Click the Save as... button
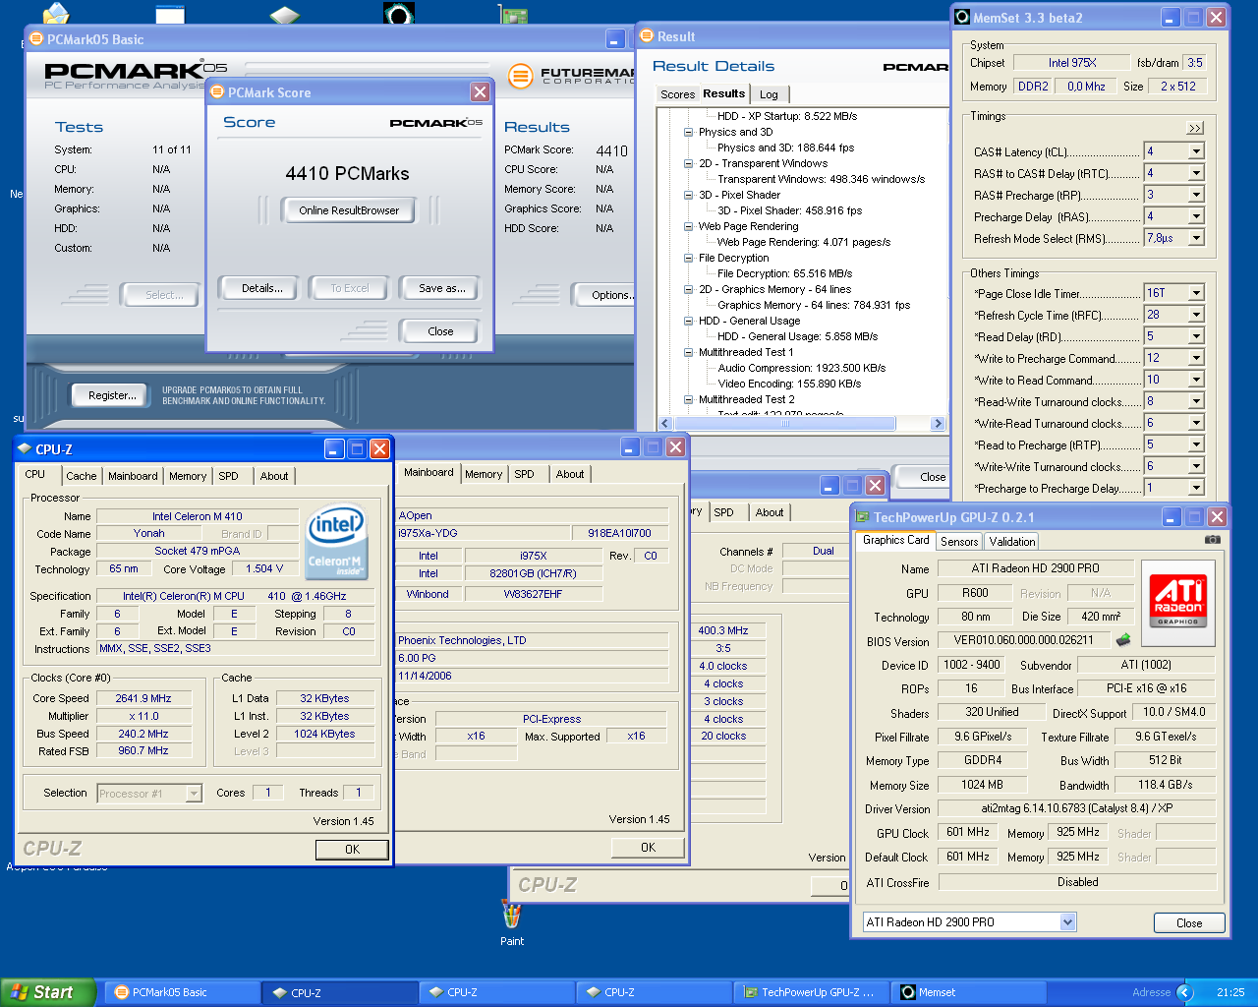1258x1007 pixels. pos(441,288)
